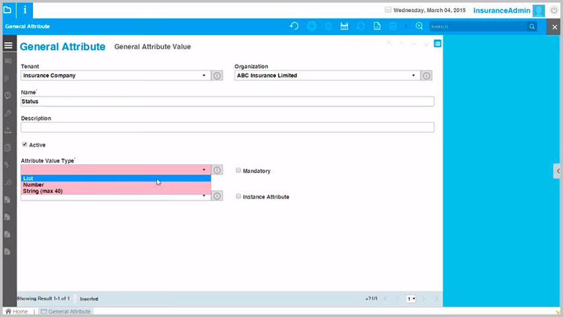Viewport: 563px width, 317px height.
Task: Click the power logout icon
Action: click(554, 11)
